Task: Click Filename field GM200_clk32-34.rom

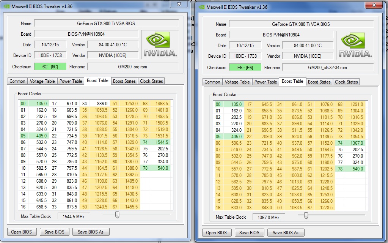Action: (x=328, y=67)
